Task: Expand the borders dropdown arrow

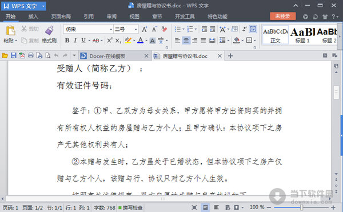Action: coord(254,41)
